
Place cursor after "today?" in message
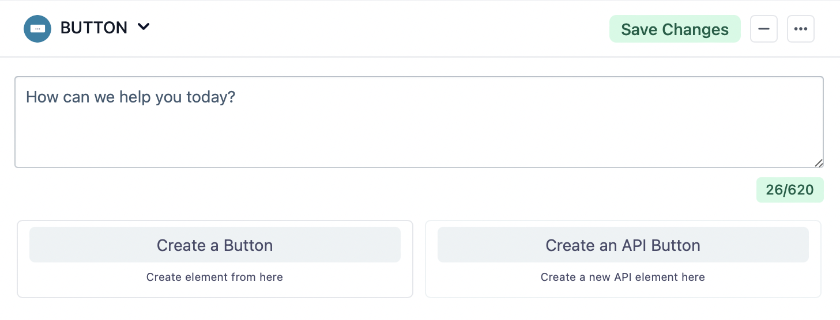click(x=236, y=97)
